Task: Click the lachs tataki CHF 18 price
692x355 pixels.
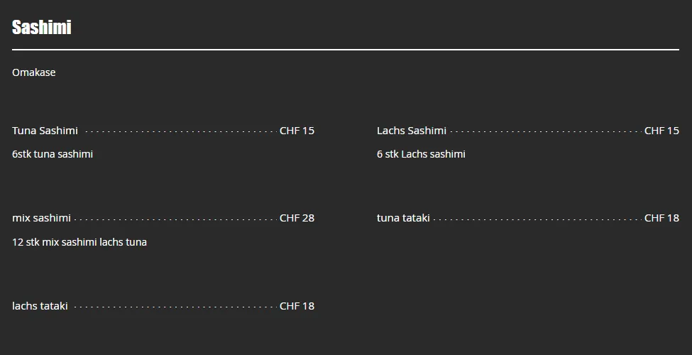Action: pos(297,306)
